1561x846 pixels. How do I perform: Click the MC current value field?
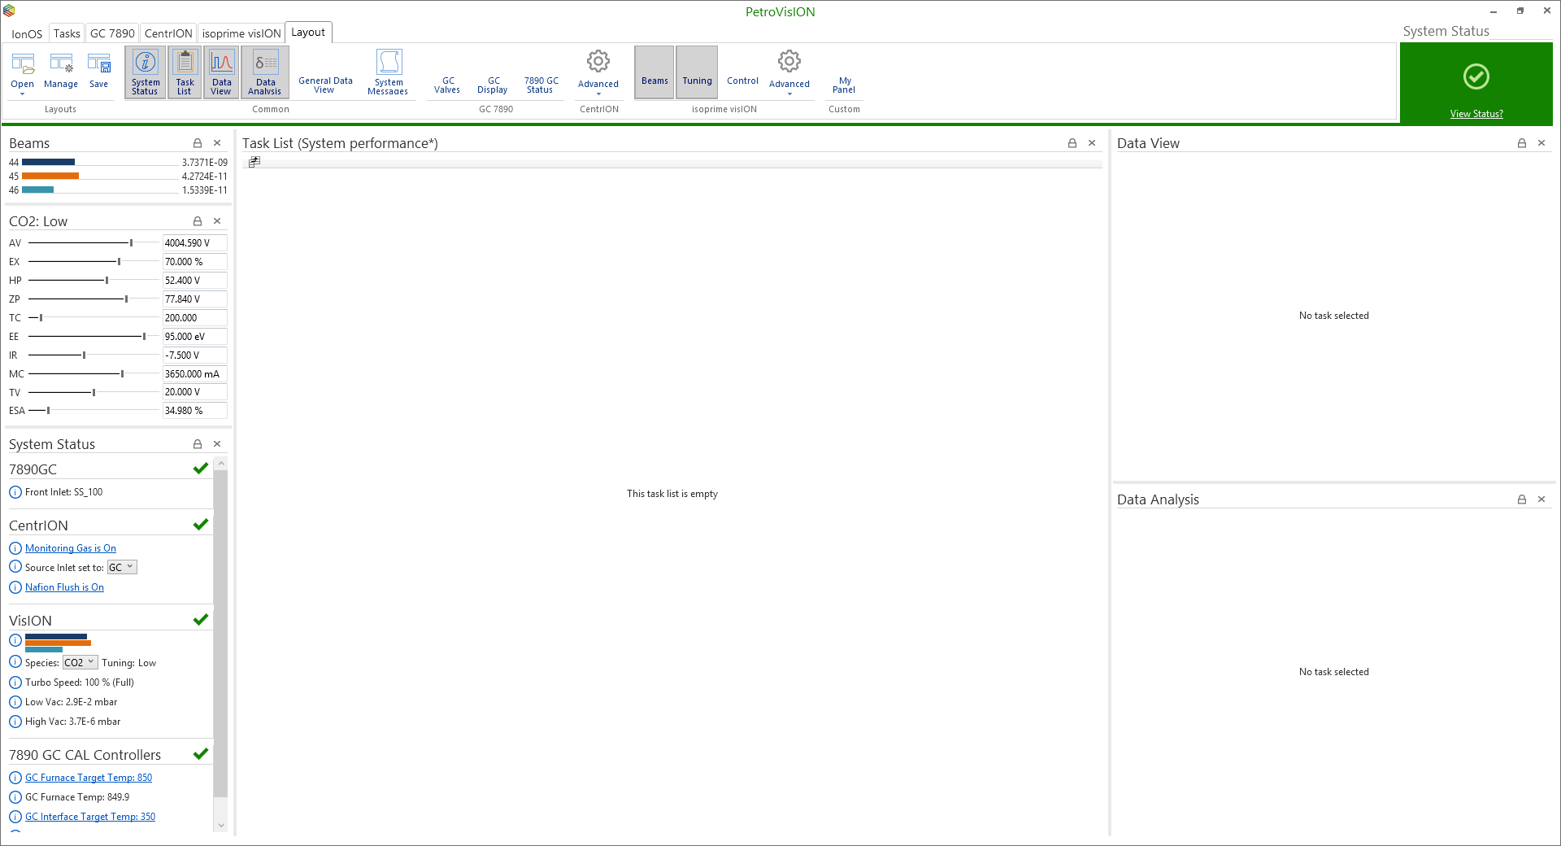coord(194,374)
